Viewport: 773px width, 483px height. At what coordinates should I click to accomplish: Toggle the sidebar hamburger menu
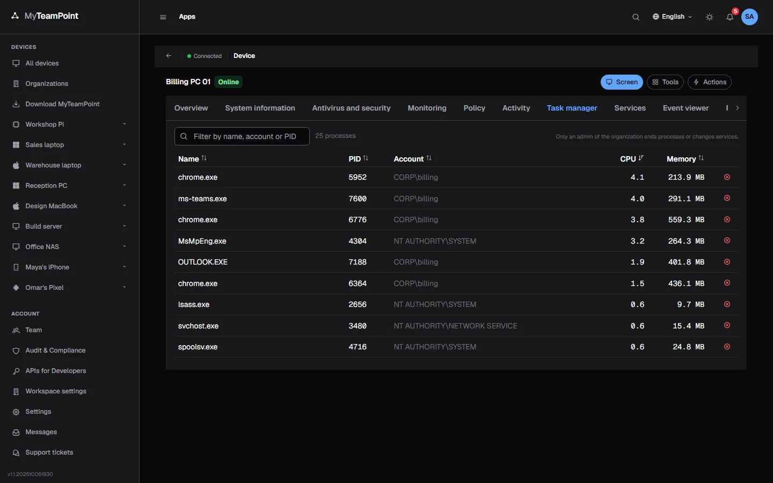pos(163,17)
